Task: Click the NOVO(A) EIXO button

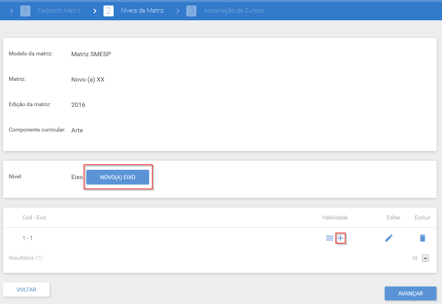Action: tap(118, 177)
